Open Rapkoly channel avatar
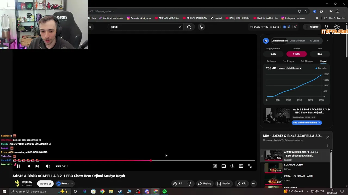The image size is (348, 195). (x=17, y=183)
